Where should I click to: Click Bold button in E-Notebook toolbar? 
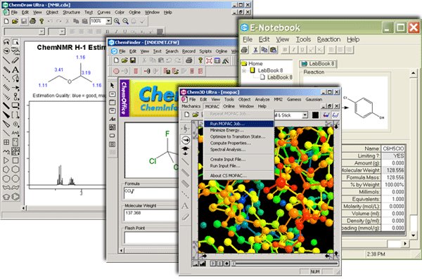(x=285, y=50)
